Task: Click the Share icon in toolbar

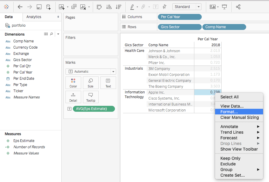Action: pyautogui.click(x=238, y=7)
